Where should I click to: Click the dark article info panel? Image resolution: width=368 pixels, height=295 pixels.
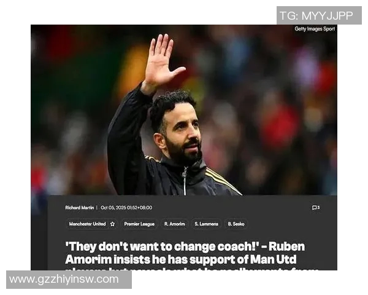click(x=193, y=233)
